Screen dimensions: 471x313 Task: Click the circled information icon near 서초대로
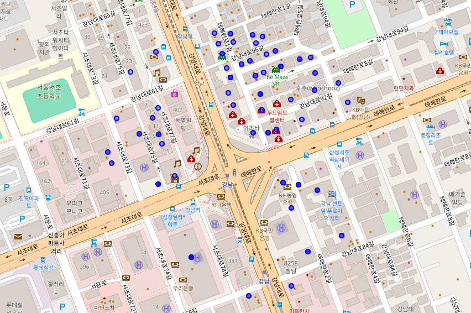(198, 166)
